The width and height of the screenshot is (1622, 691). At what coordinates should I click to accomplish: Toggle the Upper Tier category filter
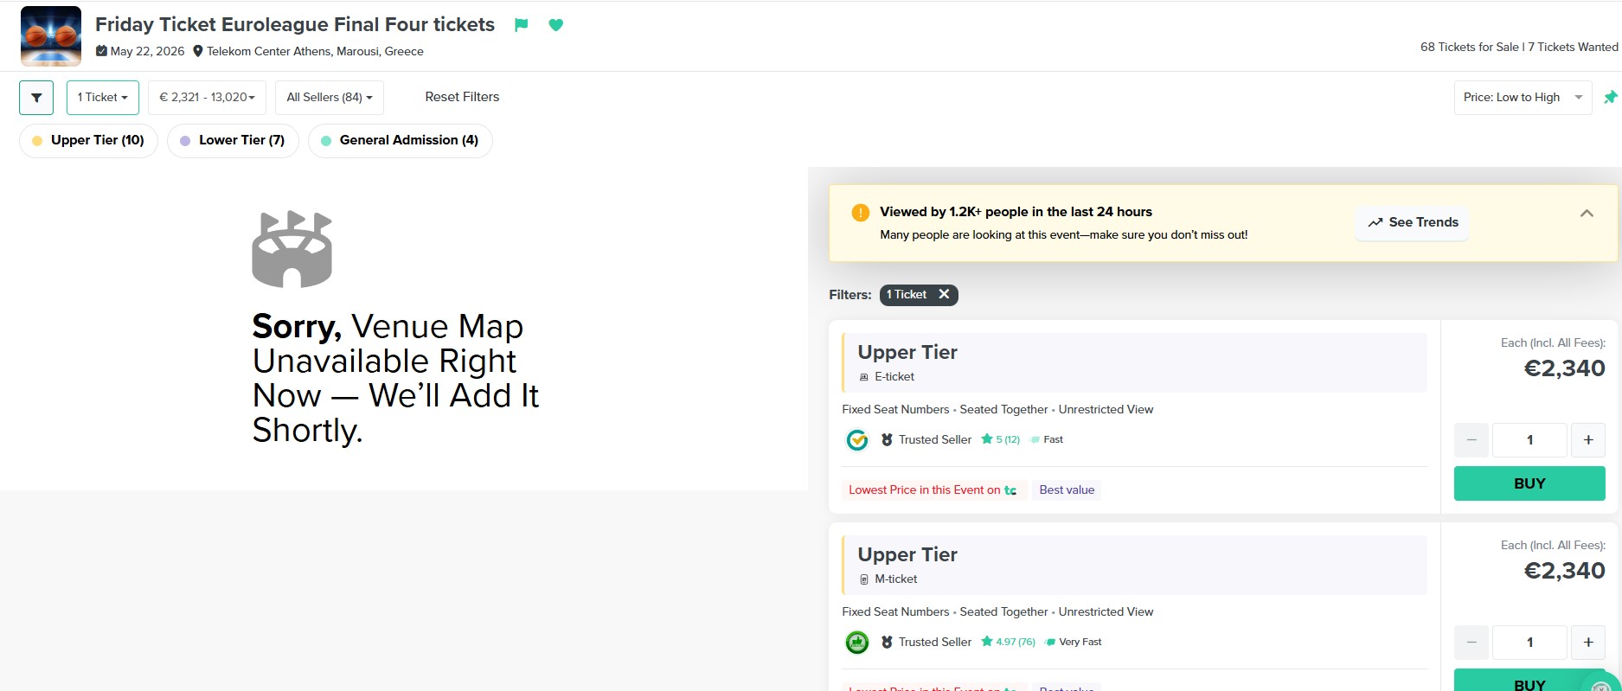click(88, 141)
